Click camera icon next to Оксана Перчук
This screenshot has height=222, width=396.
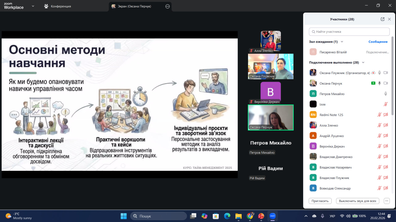(x=385, y=83)
